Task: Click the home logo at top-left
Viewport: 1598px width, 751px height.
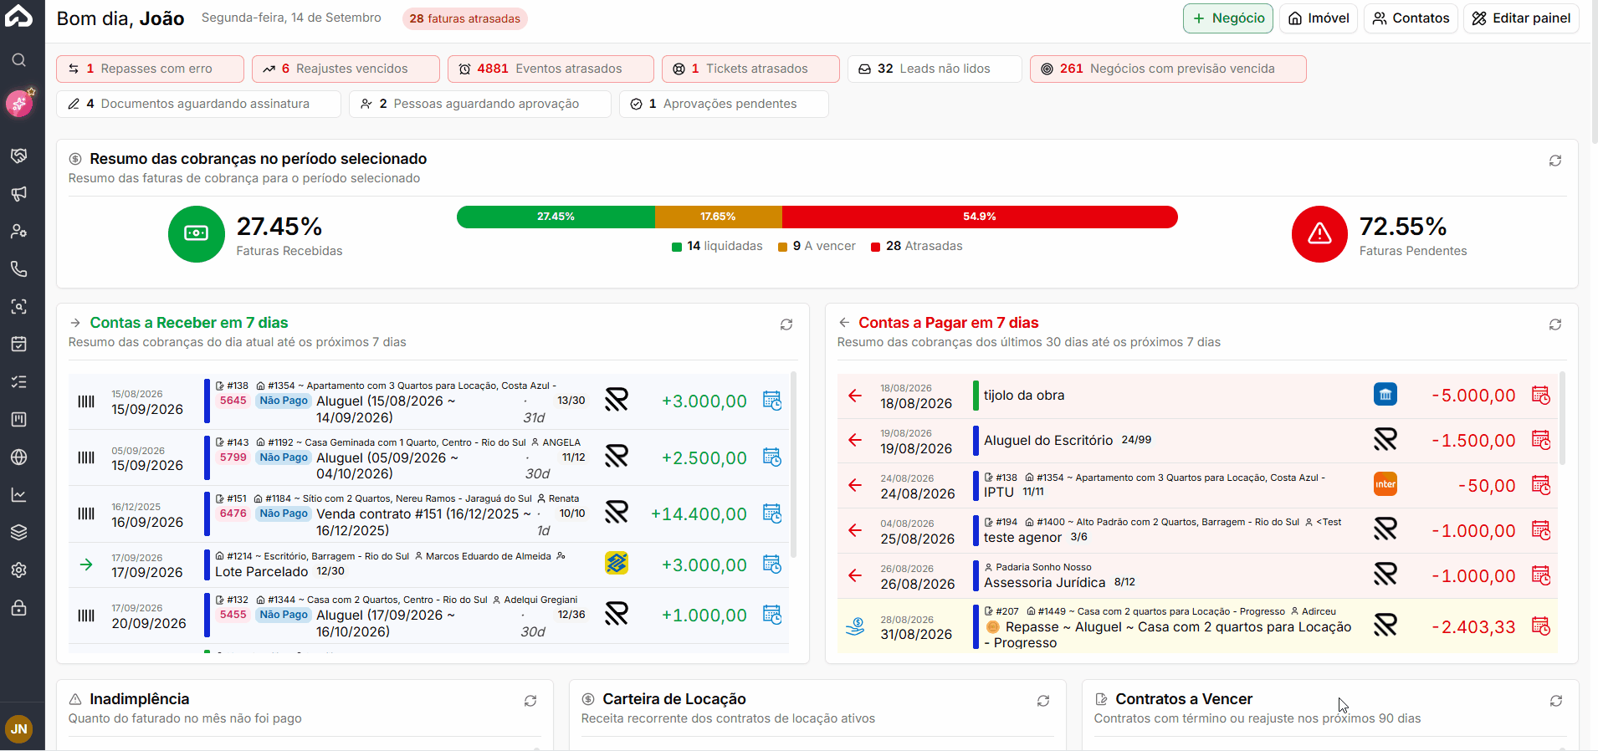Action: (18, 15)
